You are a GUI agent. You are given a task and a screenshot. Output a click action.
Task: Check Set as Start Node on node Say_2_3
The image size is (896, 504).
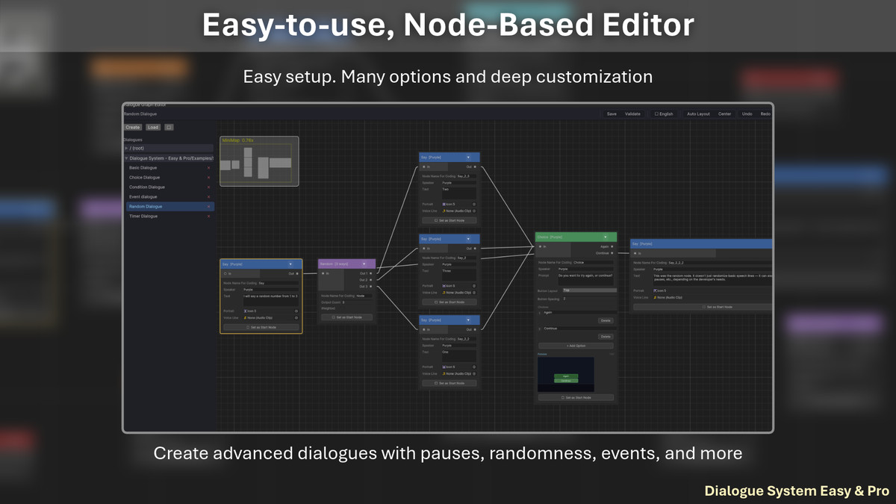[449, 220]
